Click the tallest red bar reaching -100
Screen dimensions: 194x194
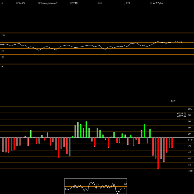[158, 153]
